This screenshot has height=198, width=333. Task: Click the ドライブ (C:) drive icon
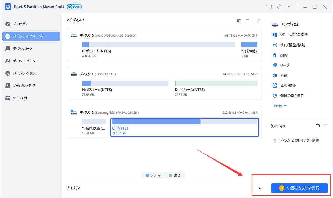tap(275, 25)
